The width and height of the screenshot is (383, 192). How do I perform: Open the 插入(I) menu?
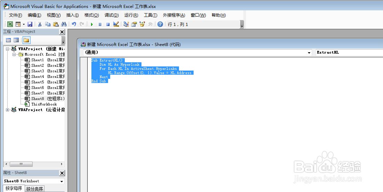point(73,15)
